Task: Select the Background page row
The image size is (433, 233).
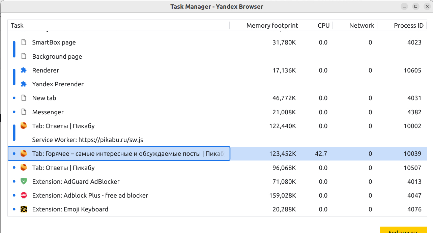Action: (57, 57)
